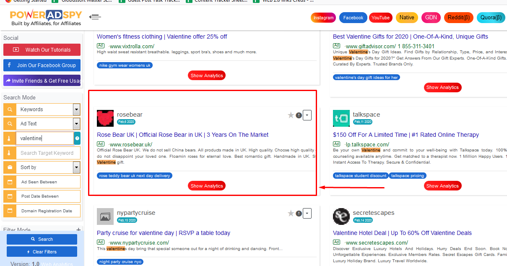Click the nypartycruise placeholder image thumbnail
The image size is (507, 266).
click(105, 216)
